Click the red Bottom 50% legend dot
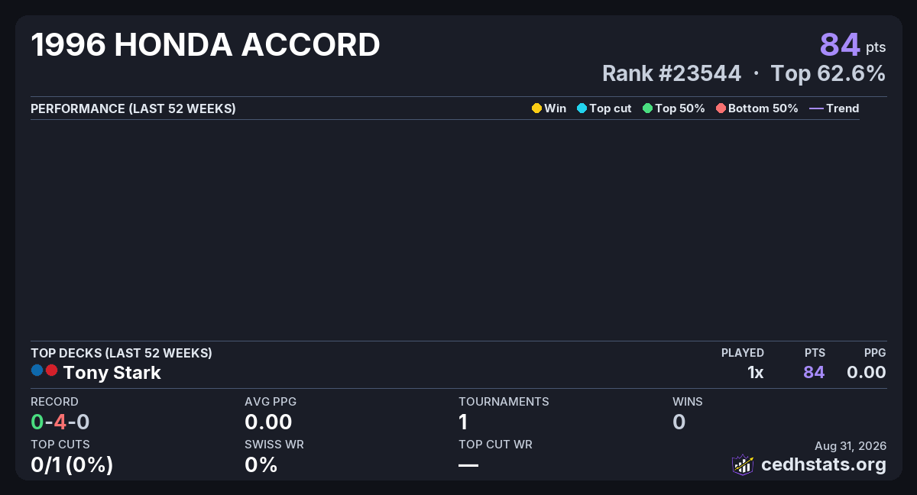 tap(721, 108)
